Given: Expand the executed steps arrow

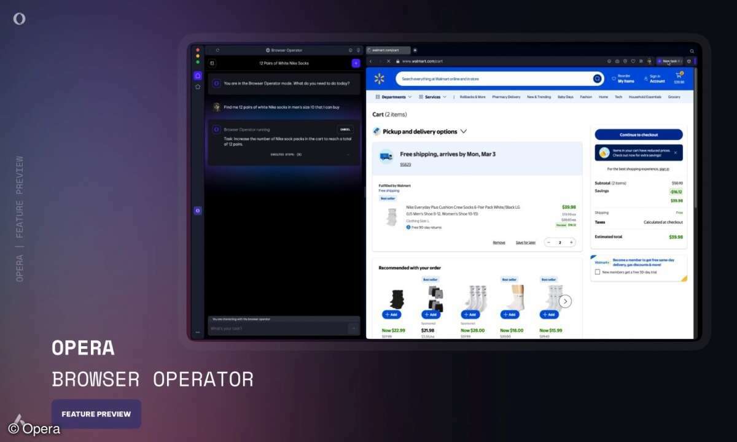Looking at the screenshot, I should click(348, 155).
